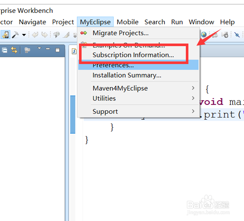
Task: Click the grayed pencil edit toolbar icon
Action: coord(66,35)
